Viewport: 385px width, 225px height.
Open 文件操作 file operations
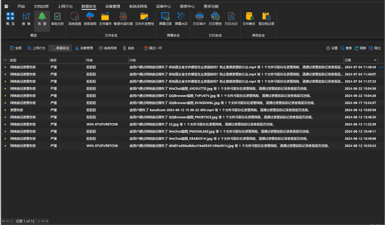point(105,19)
